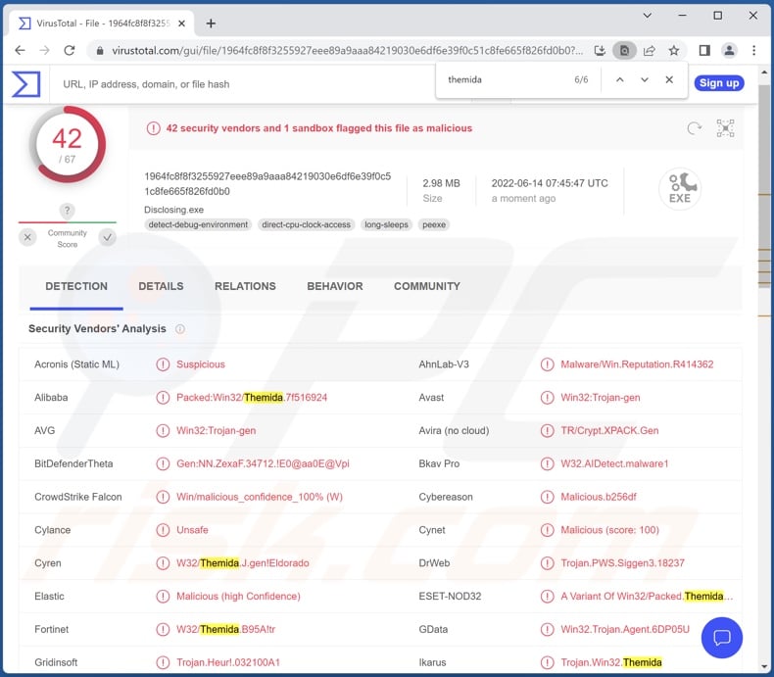Go back with browser back arrow
Viewport: 774px width, 677px height.
[20, 50]
